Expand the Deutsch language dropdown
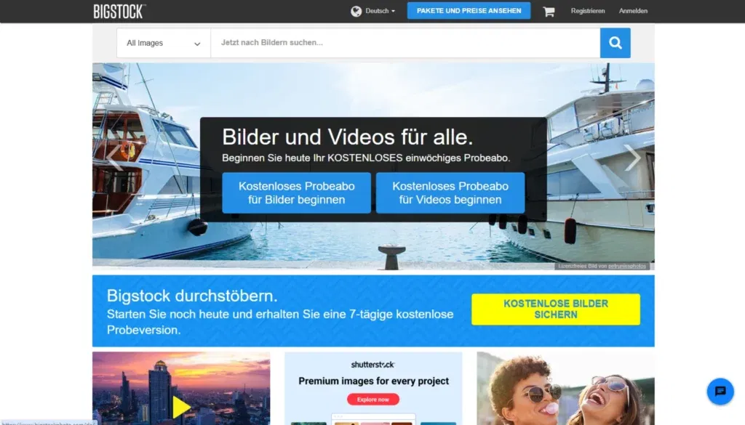 pos(378,11)
